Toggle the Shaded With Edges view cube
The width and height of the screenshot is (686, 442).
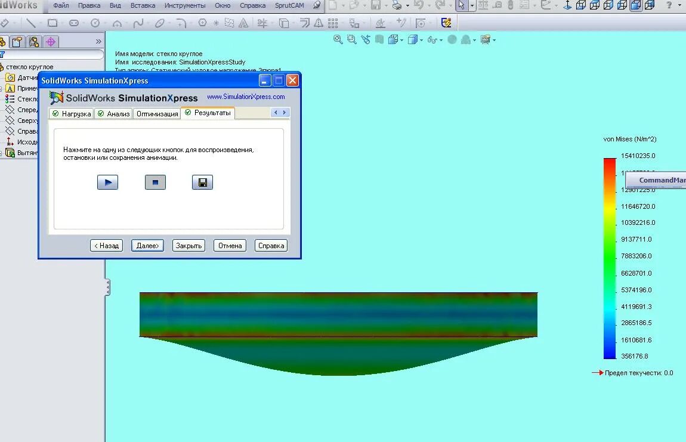click(636, 5)
